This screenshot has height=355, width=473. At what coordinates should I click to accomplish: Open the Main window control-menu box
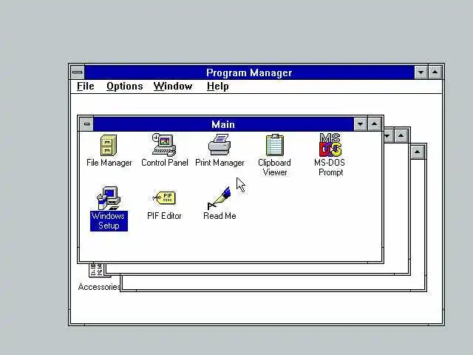click(86, 124)
